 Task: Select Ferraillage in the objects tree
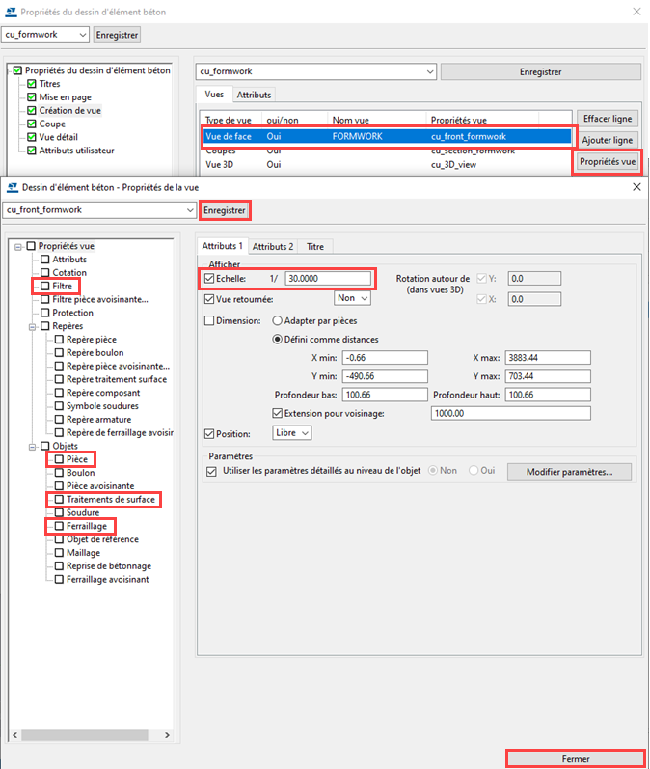click(87, 526)
